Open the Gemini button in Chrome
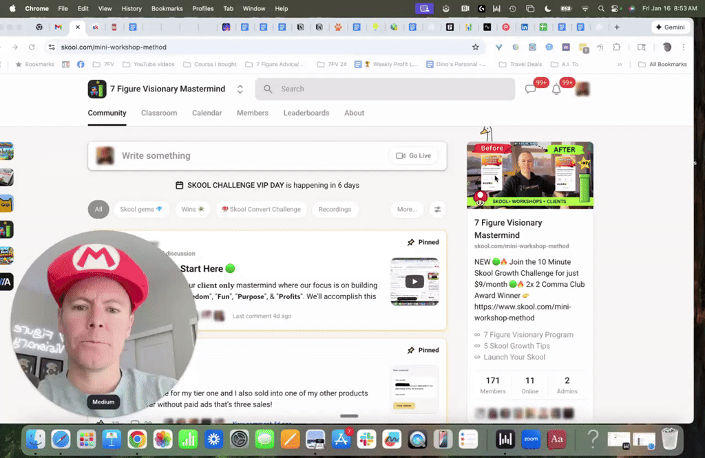 coord(671,27)
